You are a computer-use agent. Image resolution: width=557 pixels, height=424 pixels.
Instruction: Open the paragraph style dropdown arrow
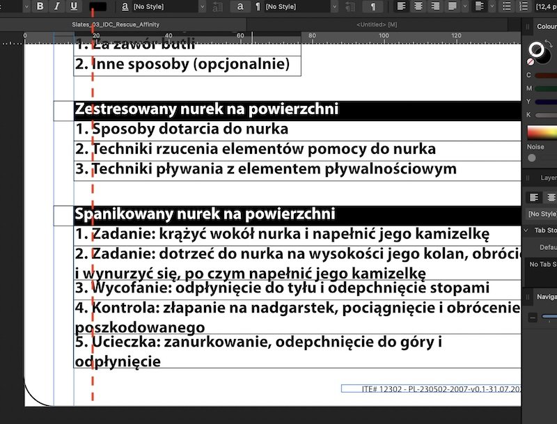[x=335, y=6]
